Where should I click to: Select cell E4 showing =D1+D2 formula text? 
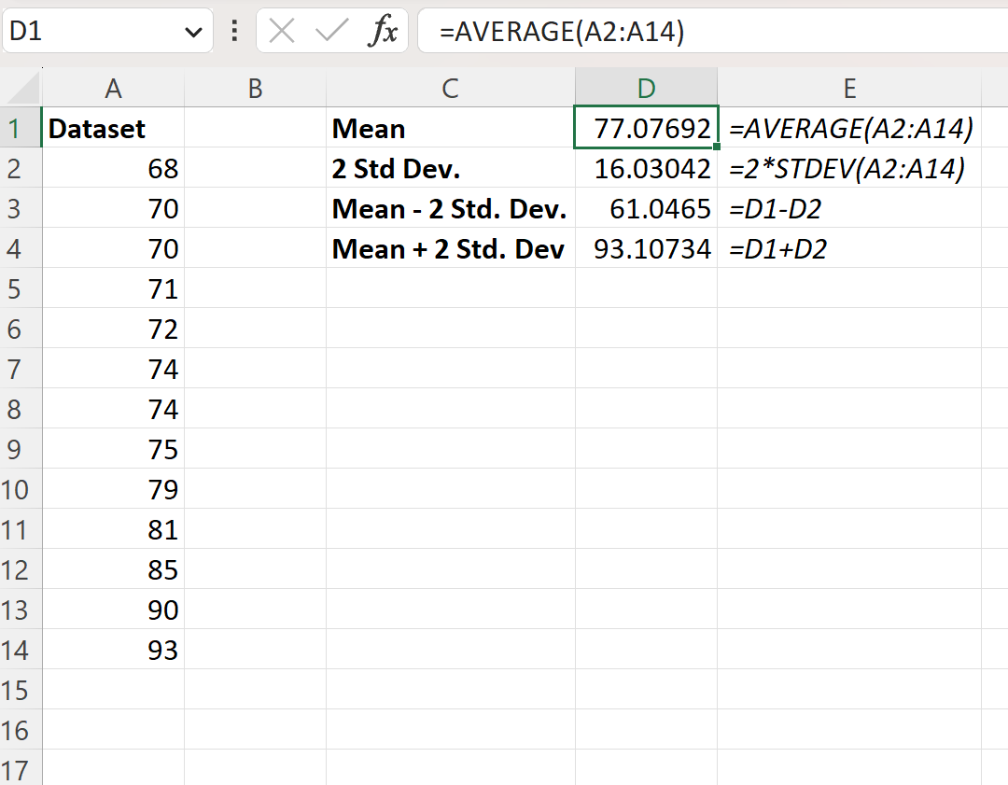[x=849, y=248]
